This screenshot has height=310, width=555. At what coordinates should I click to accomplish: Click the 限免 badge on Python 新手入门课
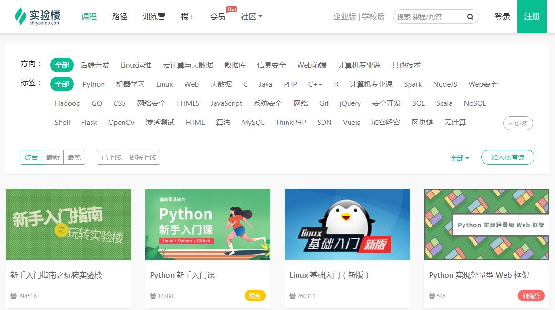click(x=255, y=296)
